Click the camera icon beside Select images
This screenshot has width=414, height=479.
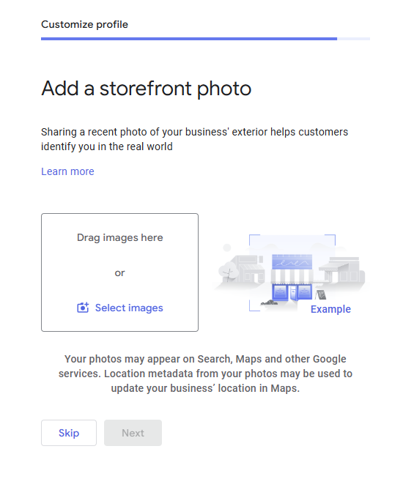tap(83, 308)
